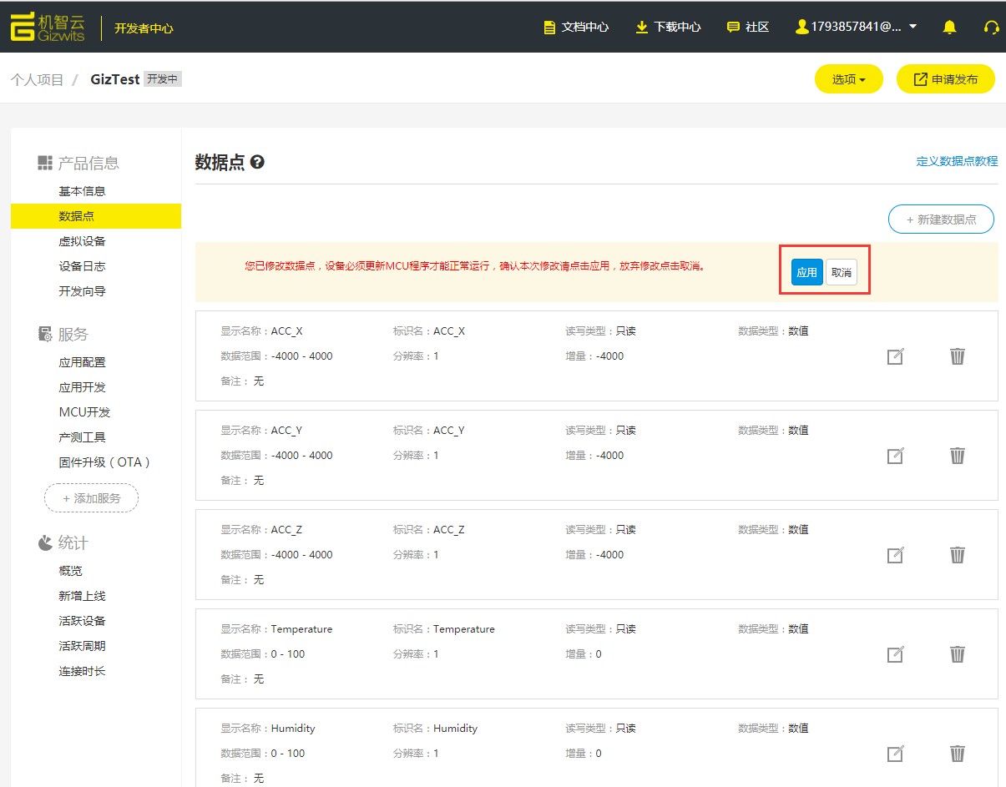Open the notification bell icon
The height and width of the screenshot is (787, 1006).
pyautogui.click(x=949, y=27)
